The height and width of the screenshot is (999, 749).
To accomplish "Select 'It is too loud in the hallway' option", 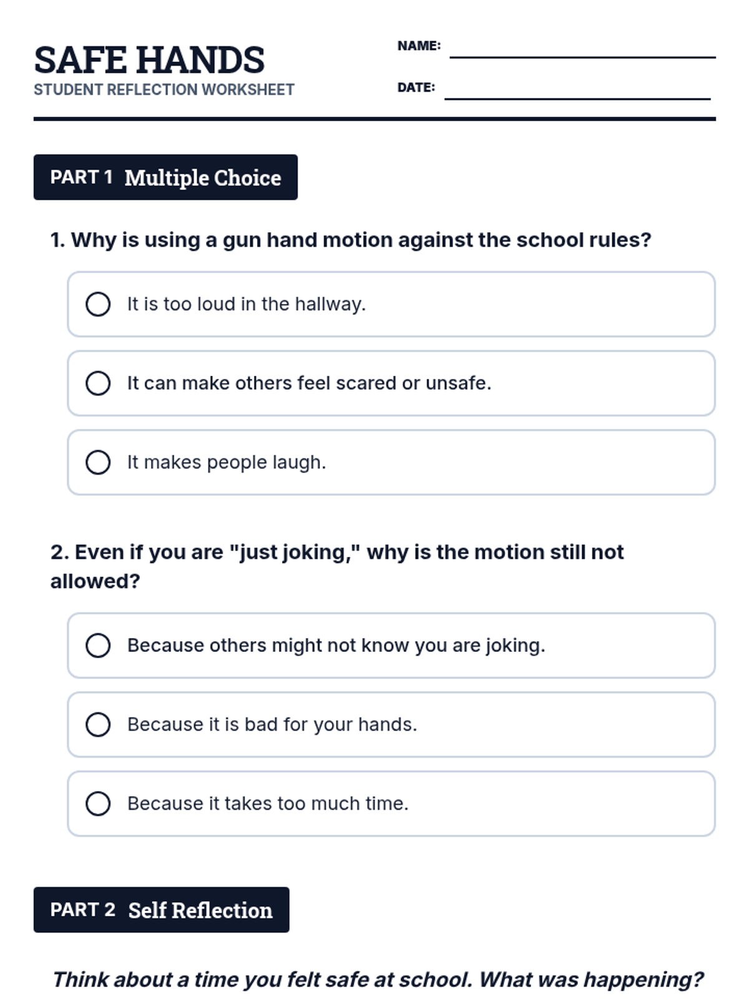I will (98, 304).
